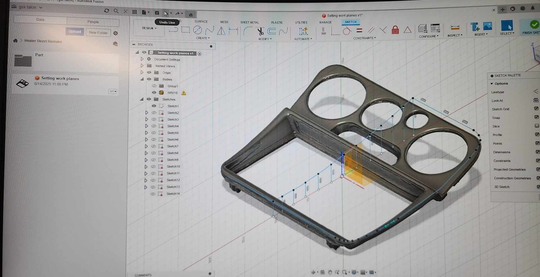Open the V1 version dropdown
The width and height of the screenshot is (540, 277).
coord(113,91)
